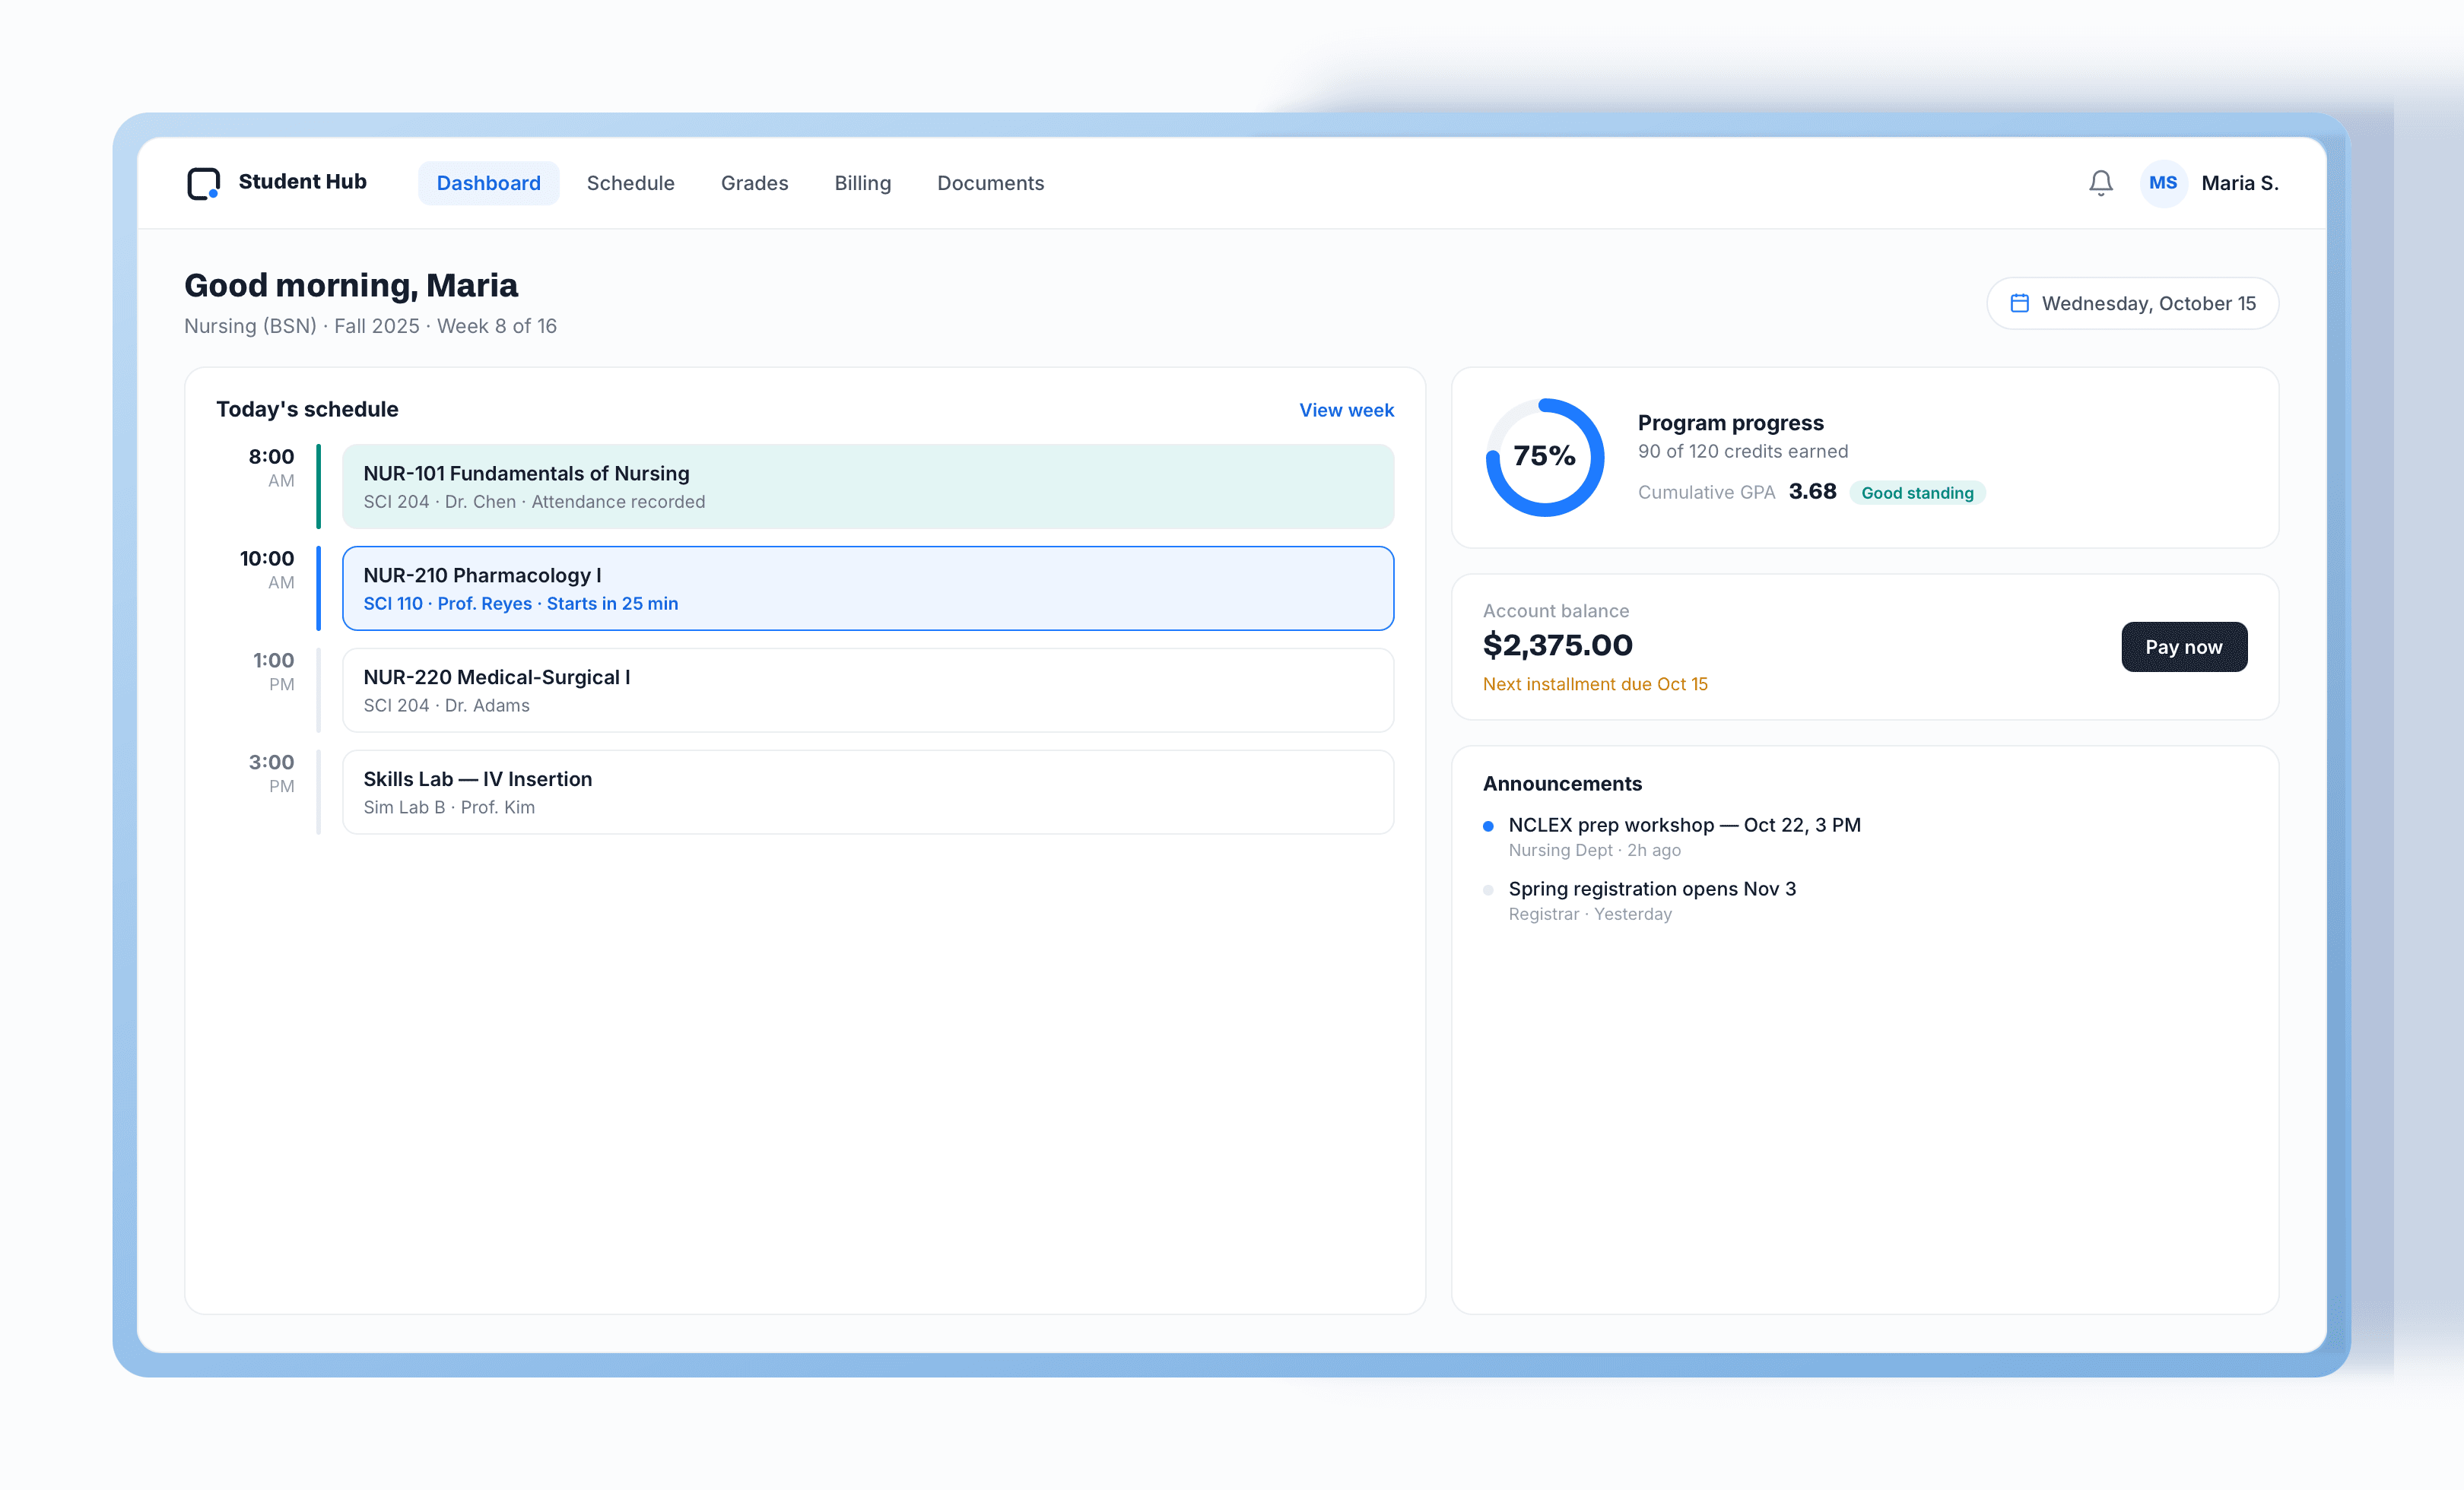
Task: Click the 10:00 AM time label
Action: (268, 569)
